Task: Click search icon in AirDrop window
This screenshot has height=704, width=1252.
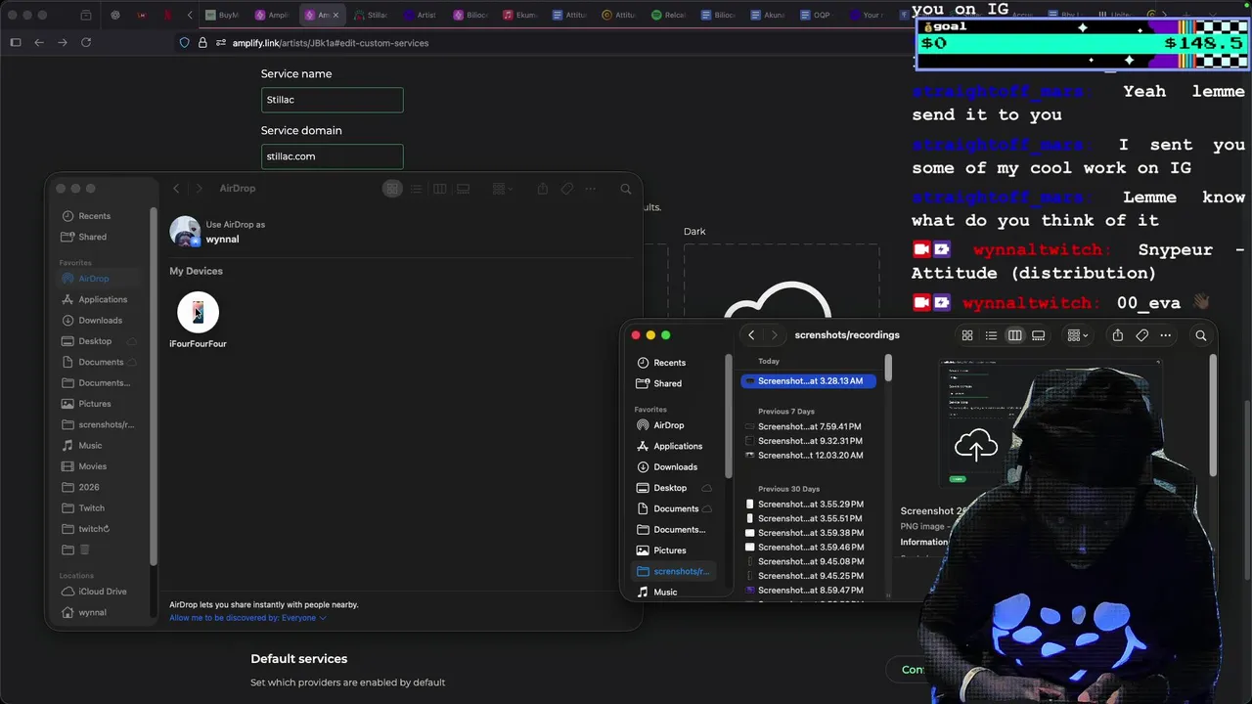Action: coord(626,189)
